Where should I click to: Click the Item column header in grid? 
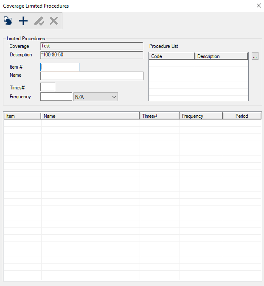[22, 116]
